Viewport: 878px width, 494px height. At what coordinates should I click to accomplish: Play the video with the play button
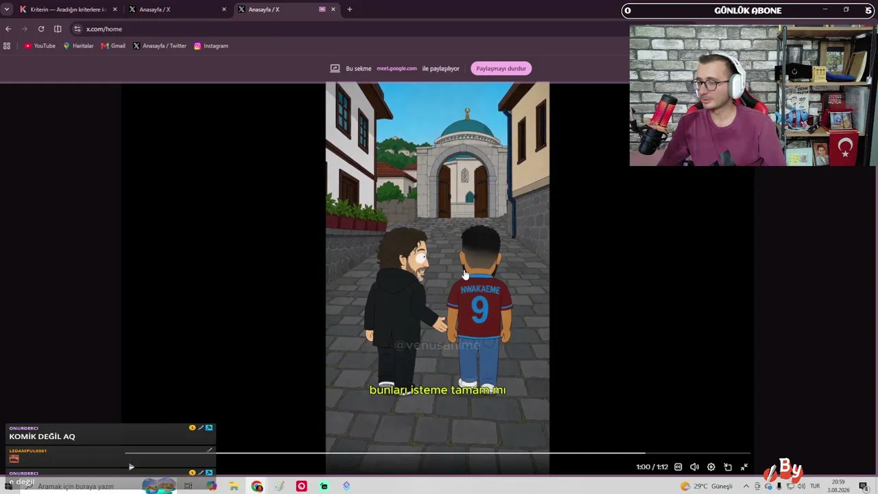132,467
